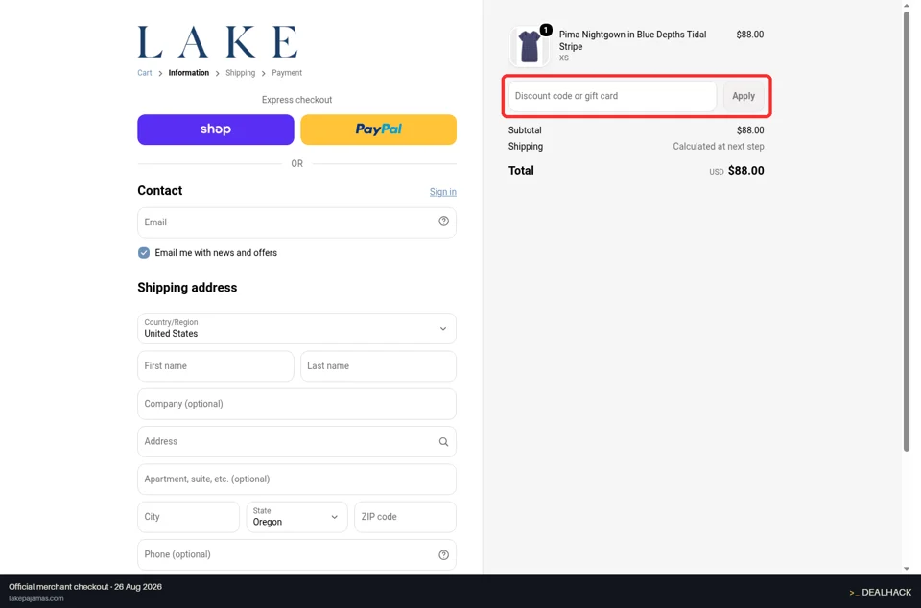Select the Payment breadcrumb step

[287, 73]
